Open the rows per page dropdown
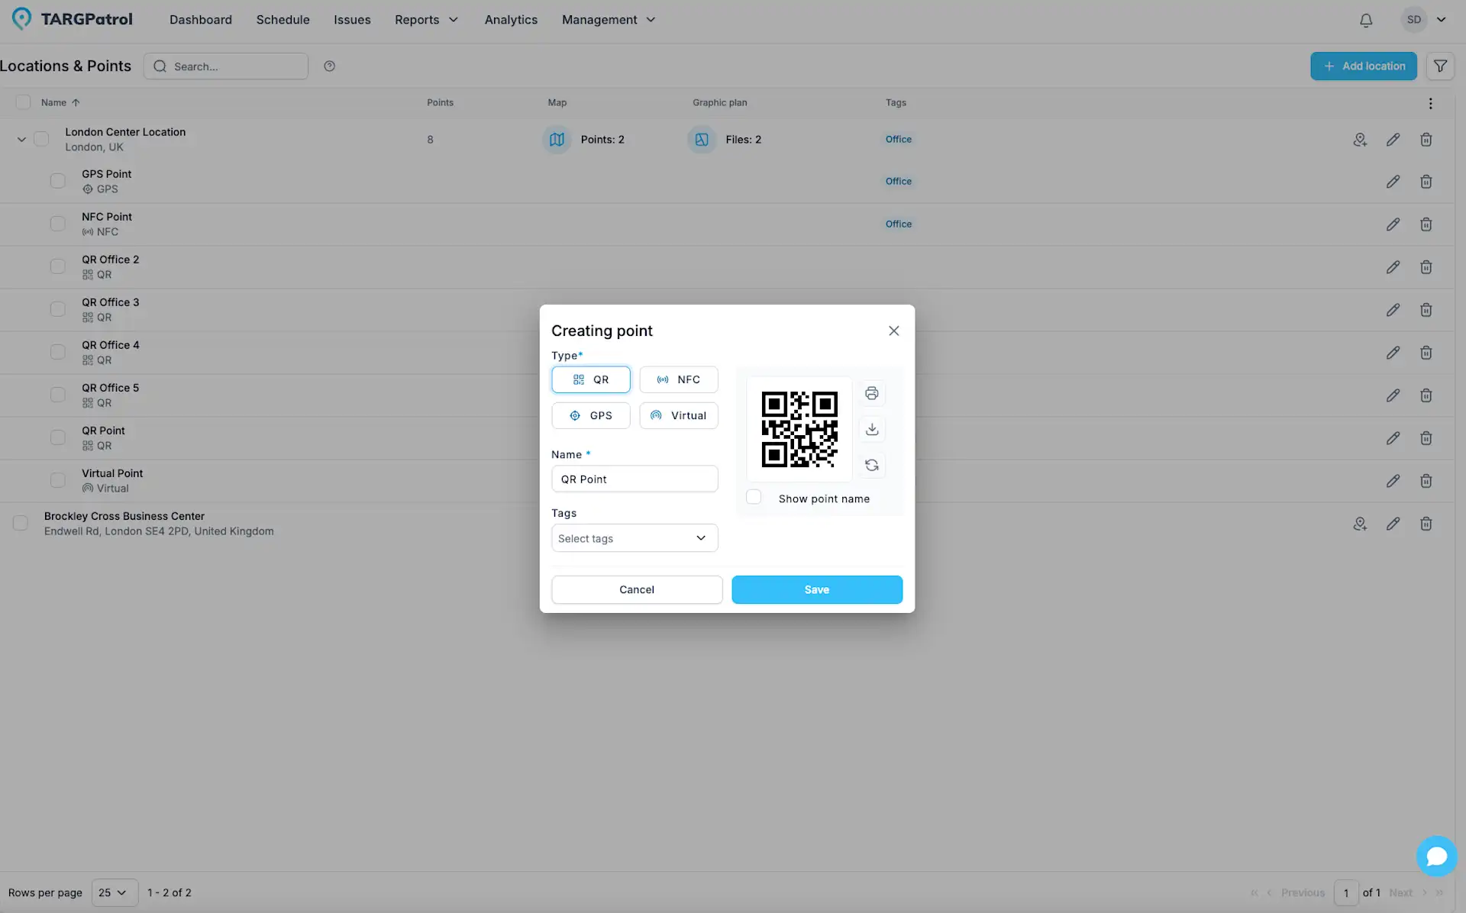 pyautogui.click(x=114, y=892)
